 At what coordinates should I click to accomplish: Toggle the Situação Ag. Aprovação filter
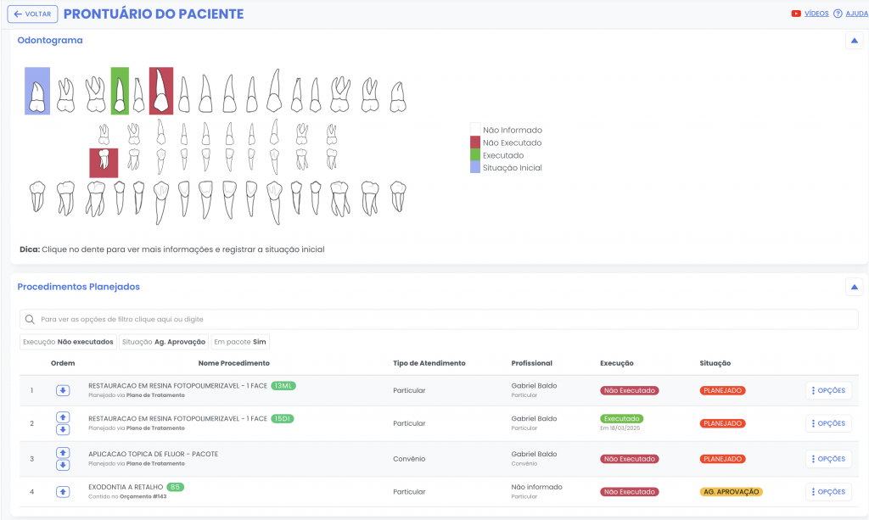pos(164,342)
